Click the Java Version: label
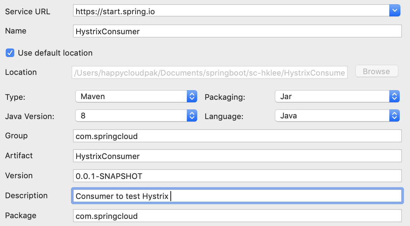The width and height of the screenshot is (410, 226). click(x=30, y=116)
